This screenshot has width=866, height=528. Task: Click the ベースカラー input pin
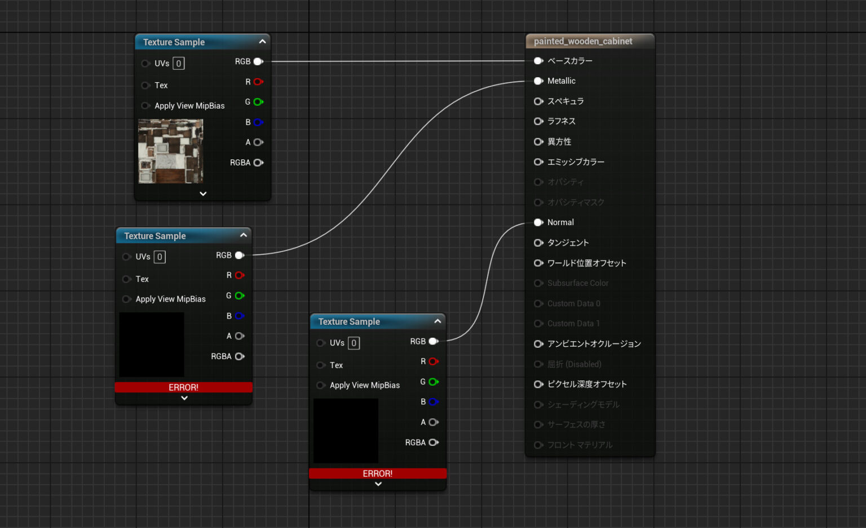coord(538,60)
